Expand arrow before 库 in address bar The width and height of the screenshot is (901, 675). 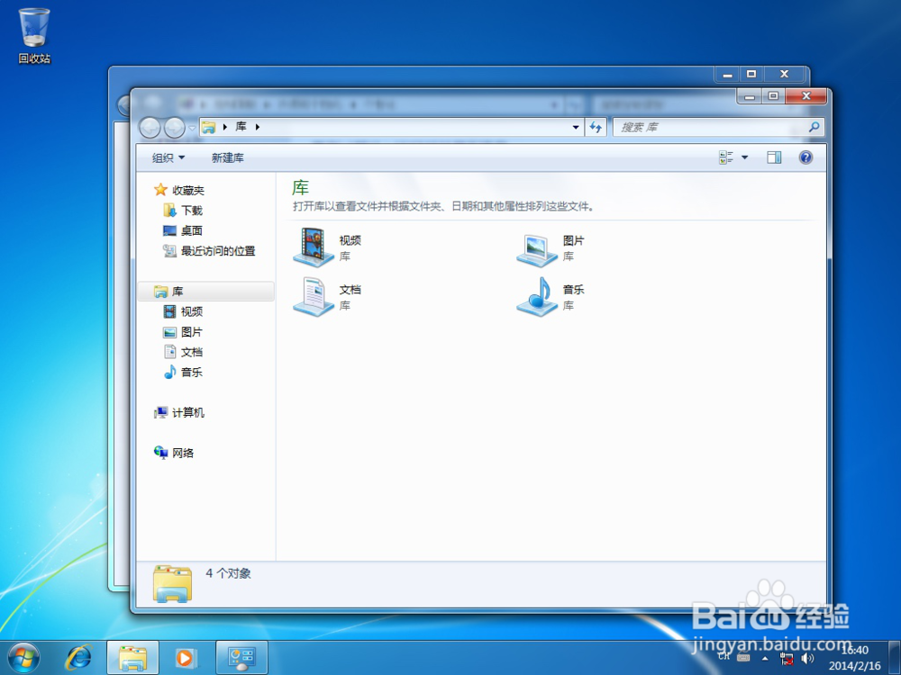pos(224,127)
